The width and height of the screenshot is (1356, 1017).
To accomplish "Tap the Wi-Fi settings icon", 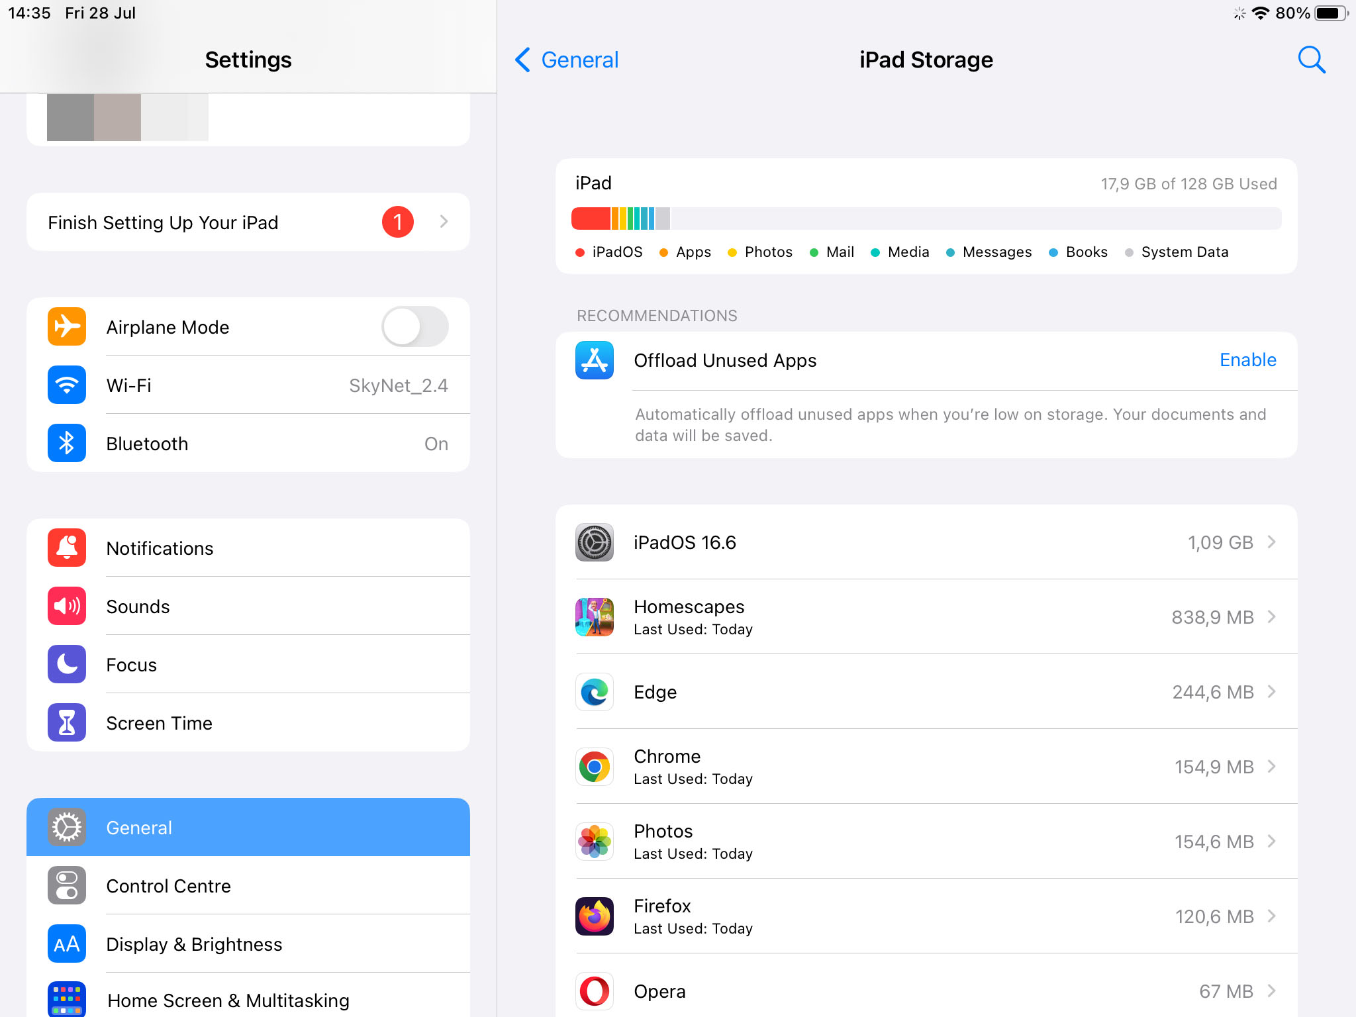I will pos(67,385).
